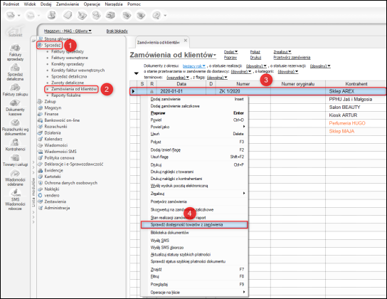Click SMS Wiadomości robocze icon
Viewport: 387px width, 299px height.
(x=15, y=193)
